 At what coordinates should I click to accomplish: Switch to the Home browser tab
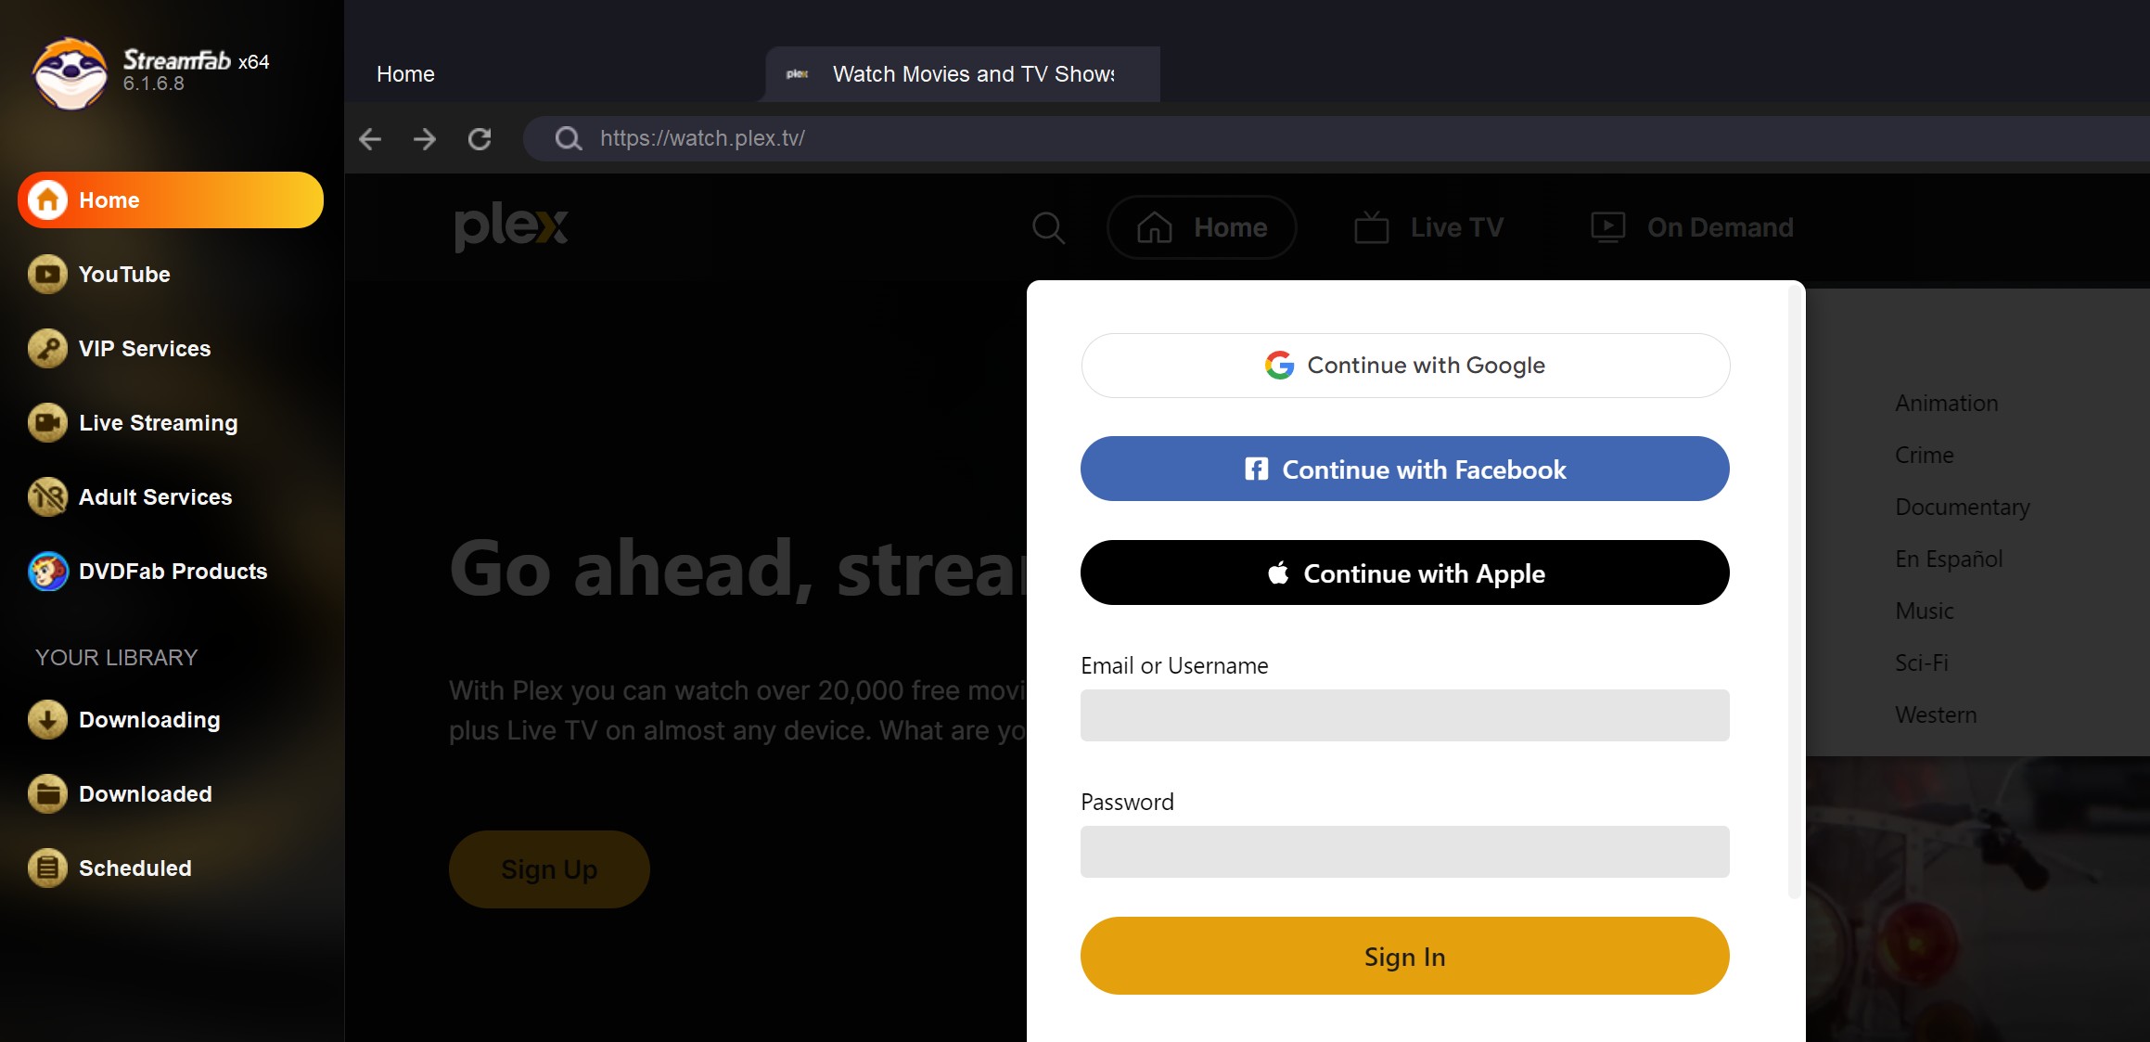405,74
